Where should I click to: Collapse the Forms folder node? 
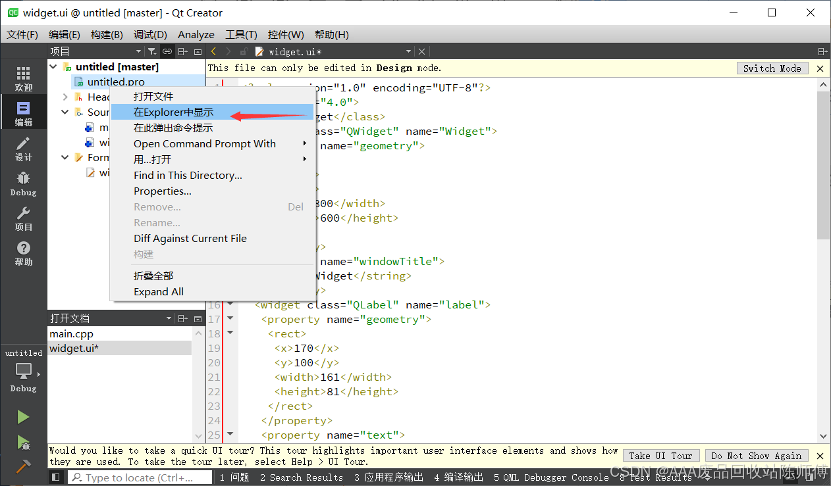click(65, 157)
